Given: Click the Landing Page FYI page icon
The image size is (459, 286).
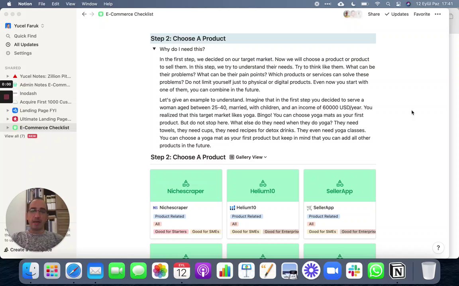Looking at the screenshot, I should point(15,110).
